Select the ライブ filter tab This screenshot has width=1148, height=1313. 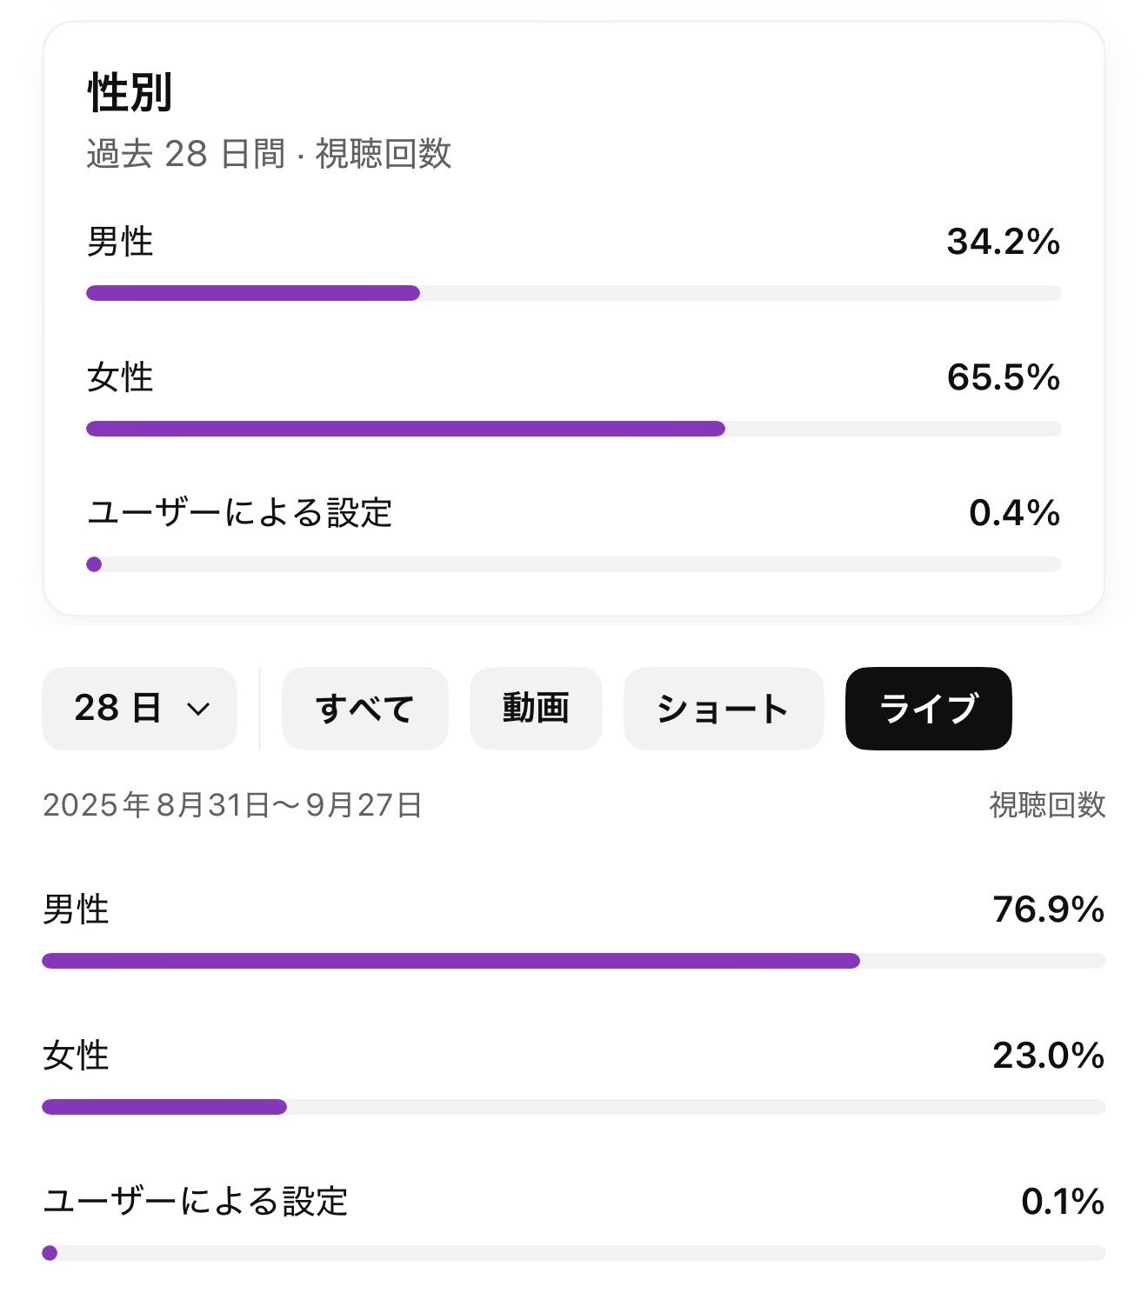pos(928,709)
